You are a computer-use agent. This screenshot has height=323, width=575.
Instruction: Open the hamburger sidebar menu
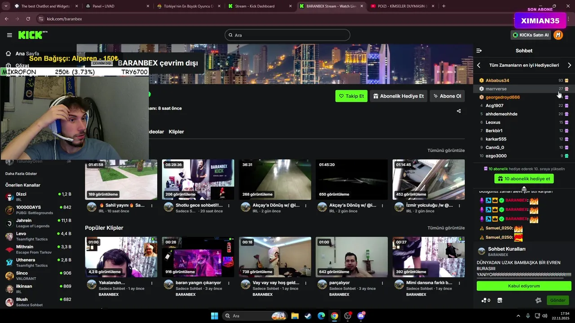pos(9,35)
